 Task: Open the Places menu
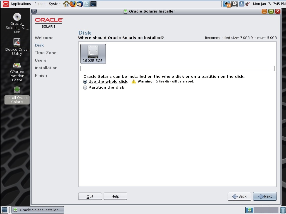[x=40, y=4]
